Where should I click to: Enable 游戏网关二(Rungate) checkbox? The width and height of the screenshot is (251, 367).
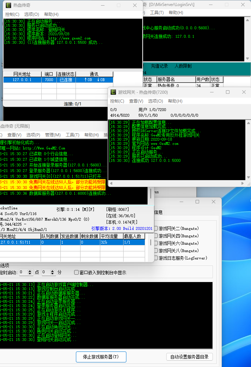(x=156, y=228)
